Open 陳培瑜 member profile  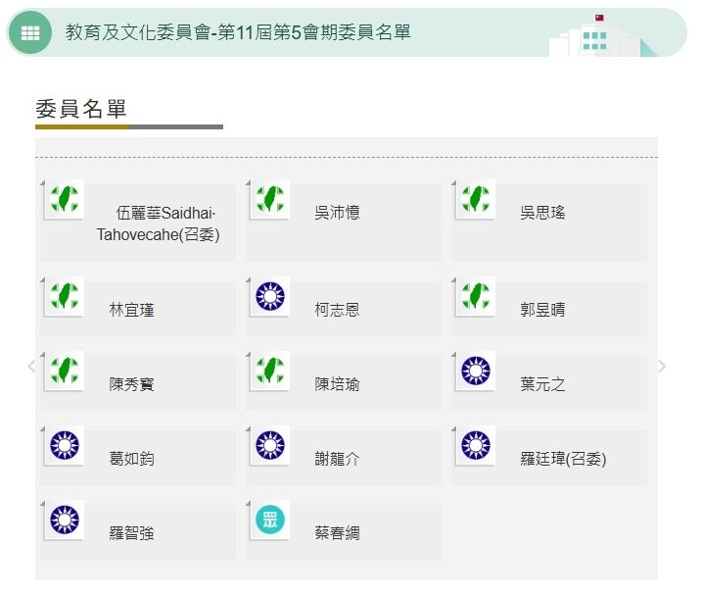coord(337,384)
